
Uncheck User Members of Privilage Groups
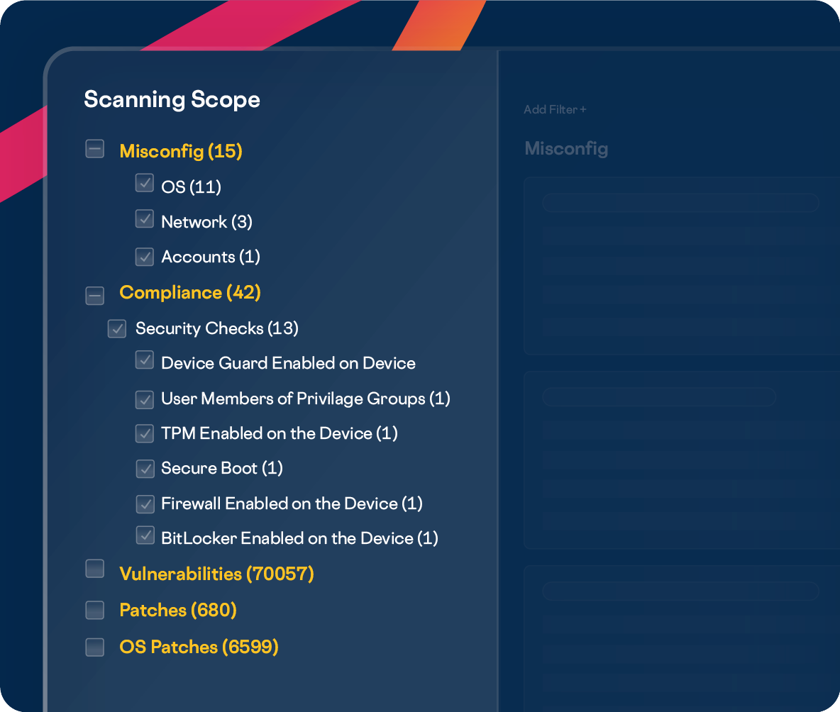[145, 399]
